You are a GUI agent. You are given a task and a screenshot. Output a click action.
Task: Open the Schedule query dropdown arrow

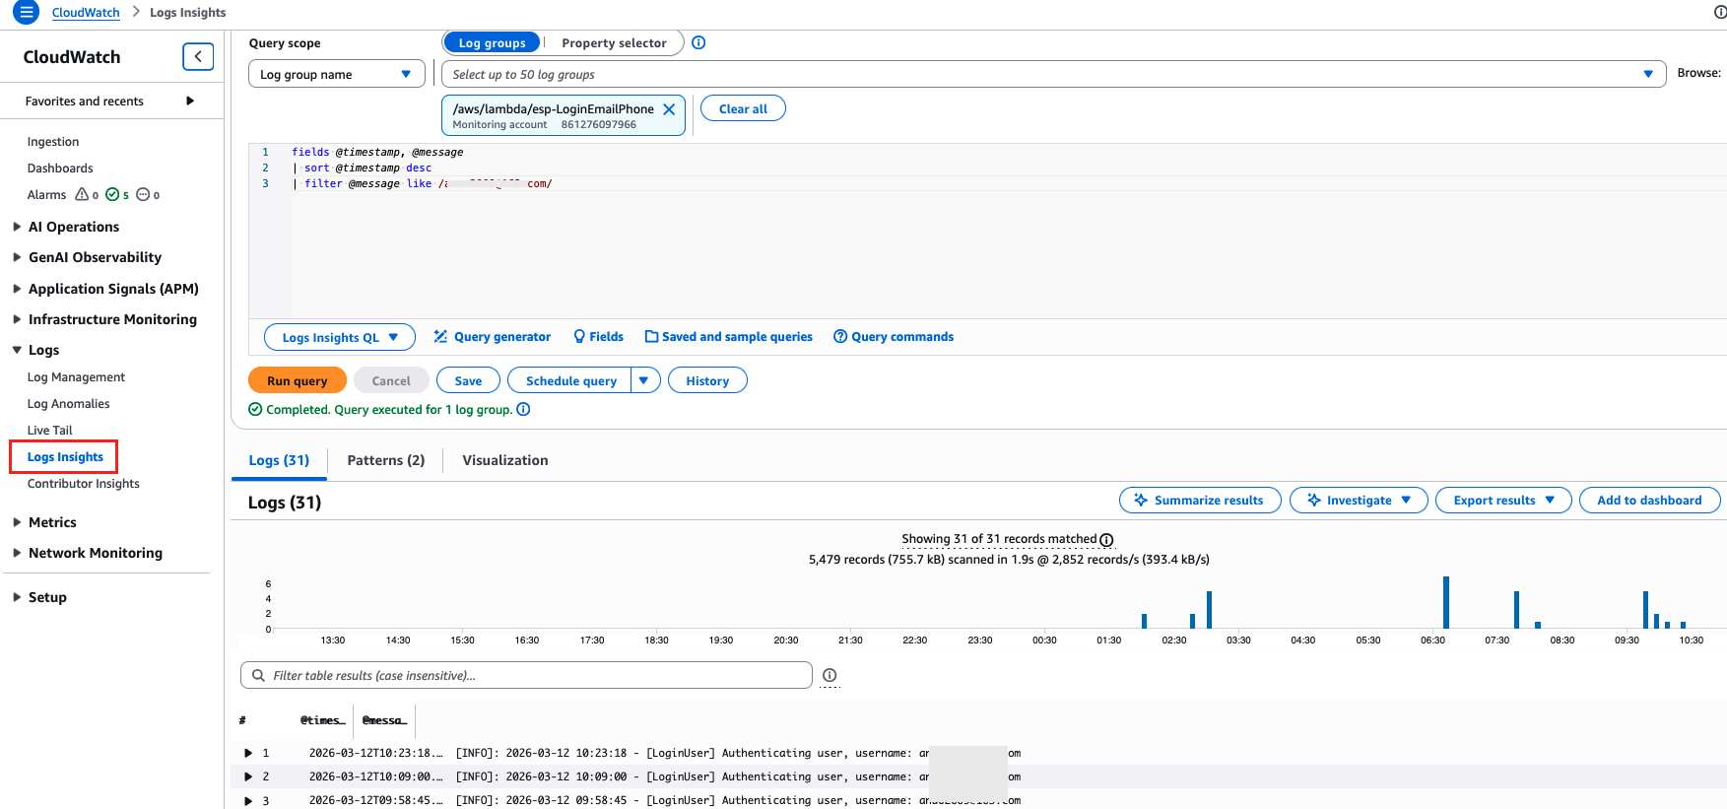point(644,380)
